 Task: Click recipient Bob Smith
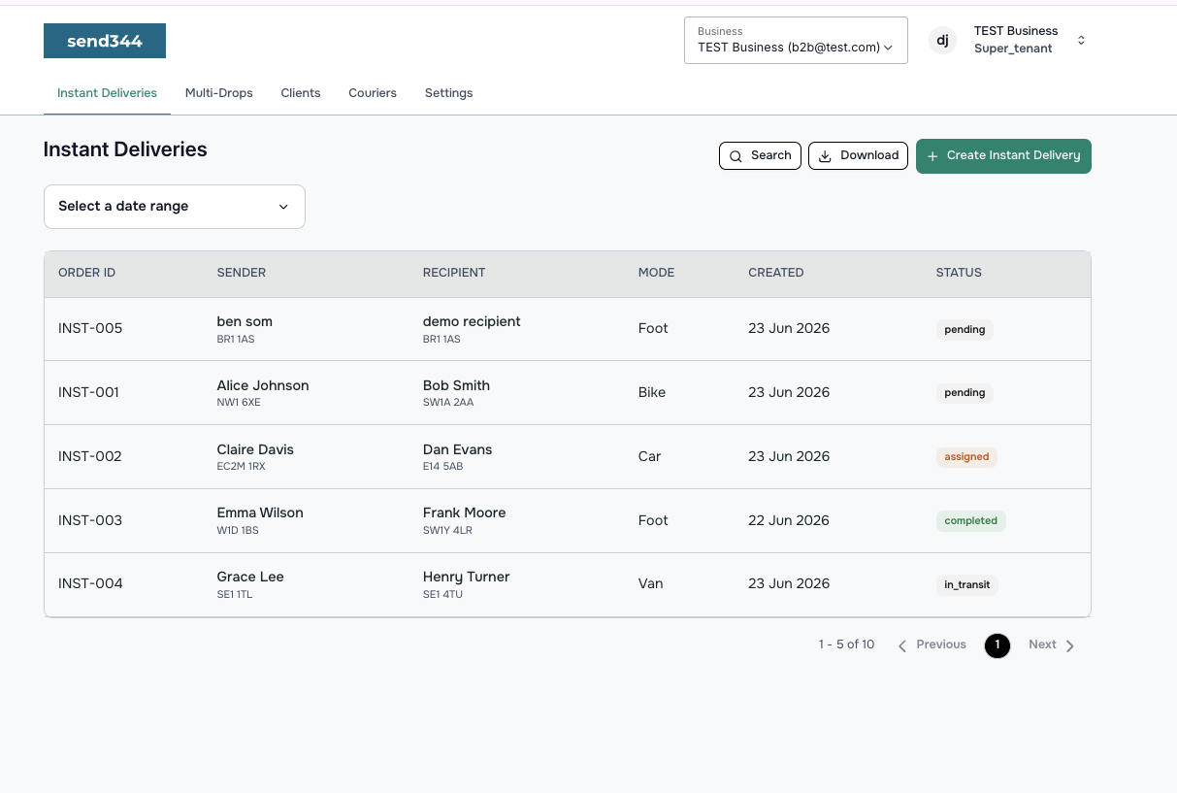[456, 385]
